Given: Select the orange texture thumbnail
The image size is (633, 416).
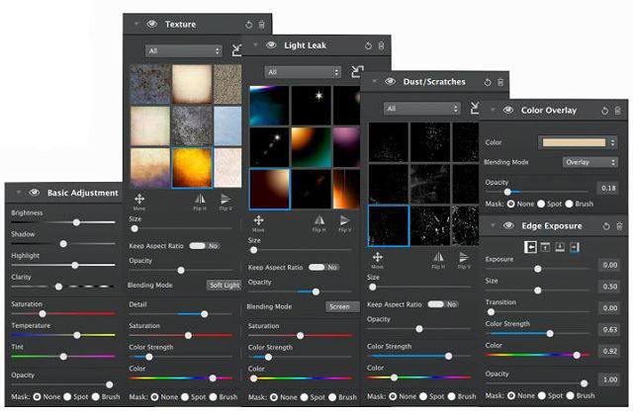Looking at the screenshot, I should click(x=192, y=168).
